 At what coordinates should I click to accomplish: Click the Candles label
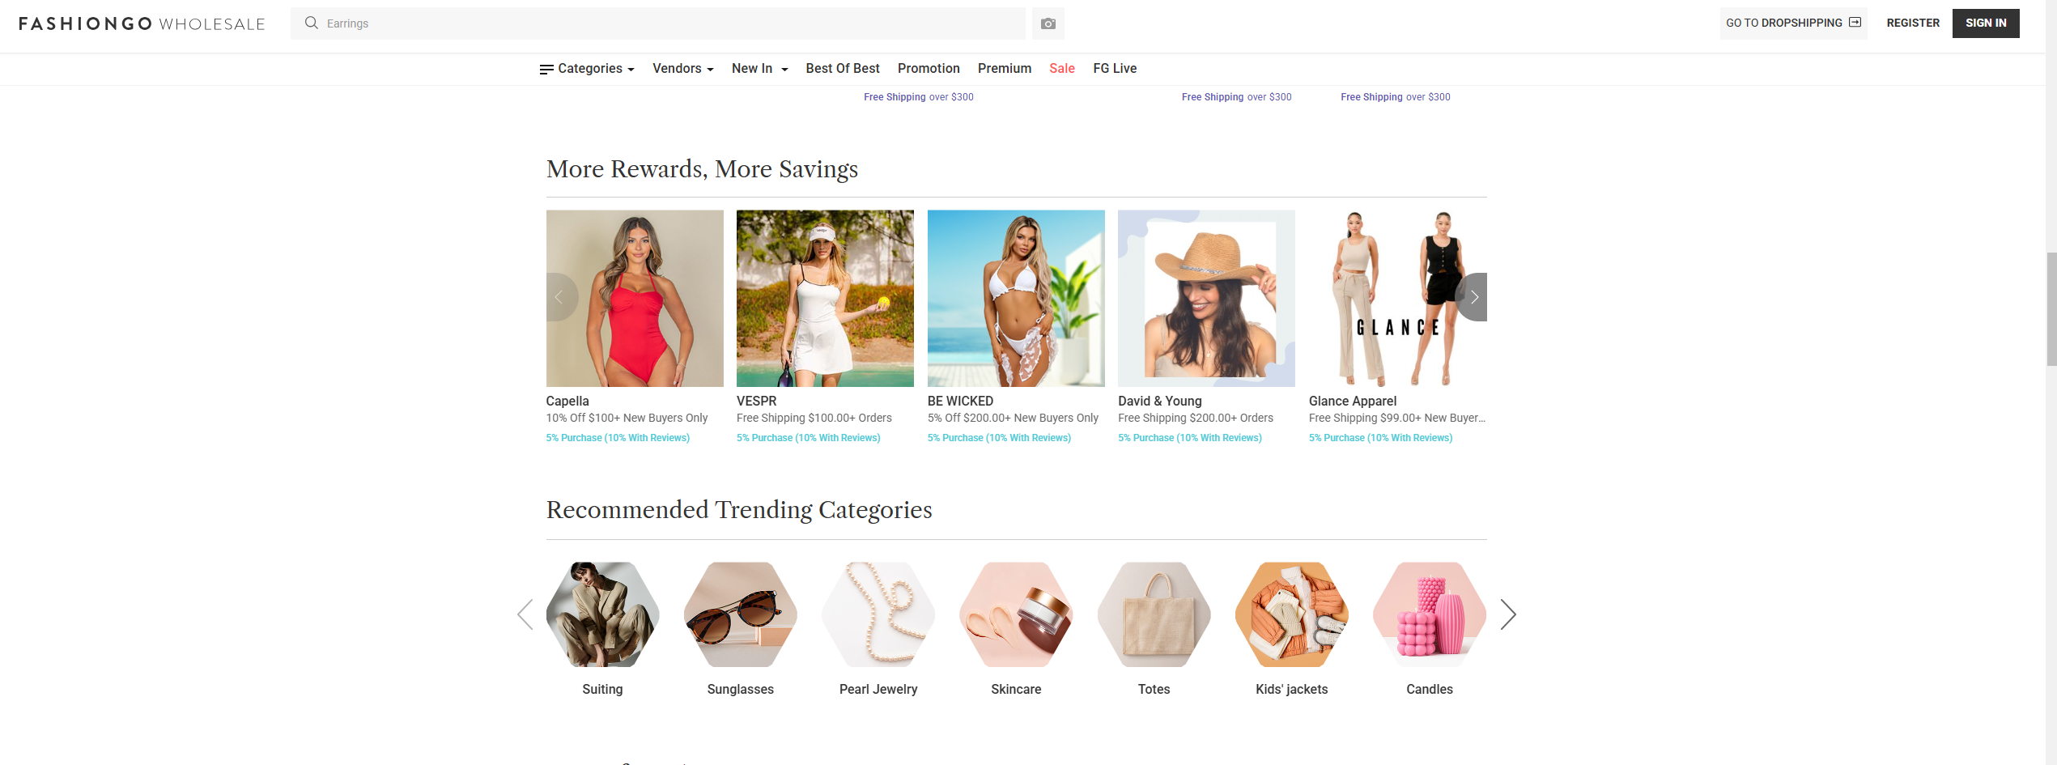point(1430,690)
